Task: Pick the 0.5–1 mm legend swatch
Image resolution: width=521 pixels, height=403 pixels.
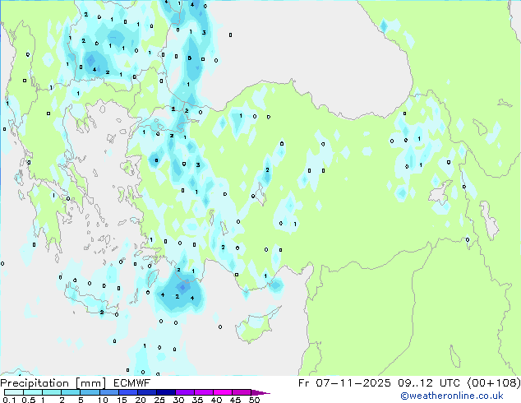Action: point(33,392)
